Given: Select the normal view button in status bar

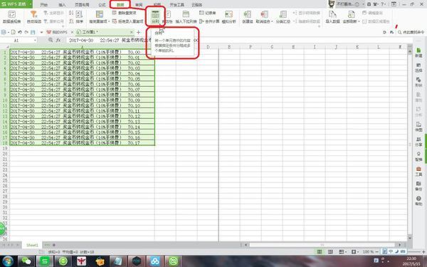Looking at the screenshot, I should 320,252.
